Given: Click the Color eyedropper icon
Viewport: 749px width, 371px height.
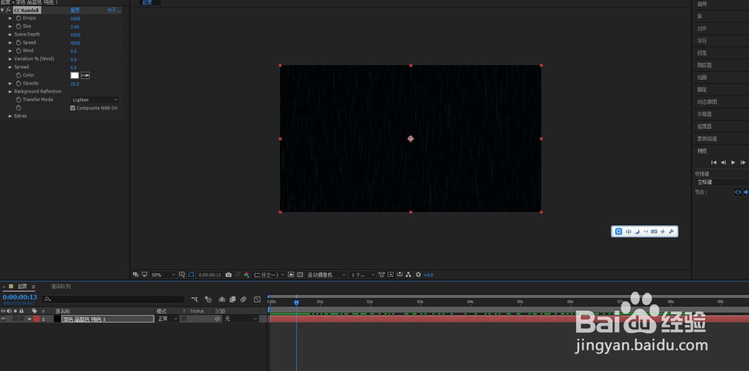Looking at the screenshot, I should [x=85, y=75].
